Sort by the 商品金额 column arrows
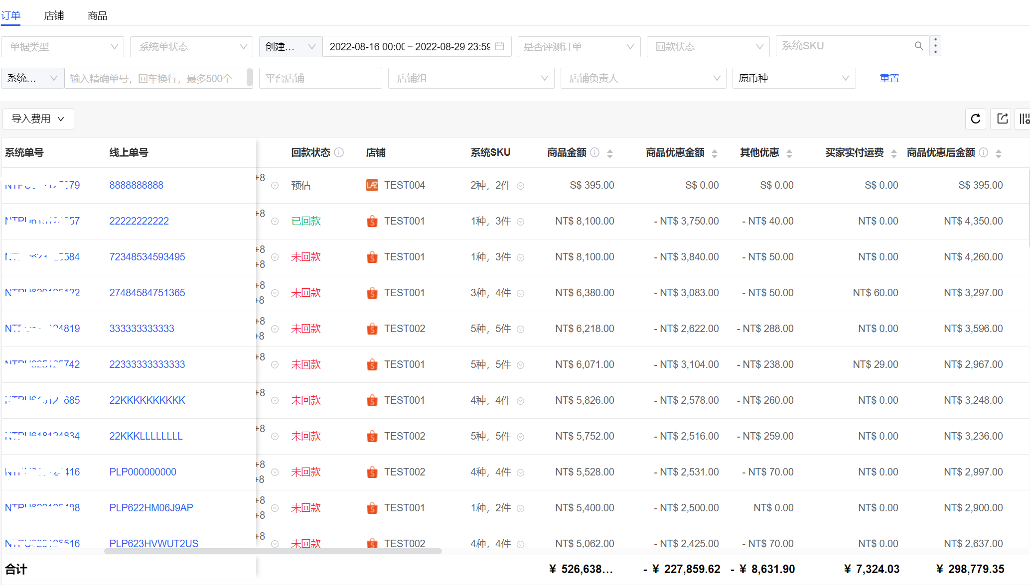The height and width of the screenshot is (585, 1030). pyautogui.click(x=610, y=153)
